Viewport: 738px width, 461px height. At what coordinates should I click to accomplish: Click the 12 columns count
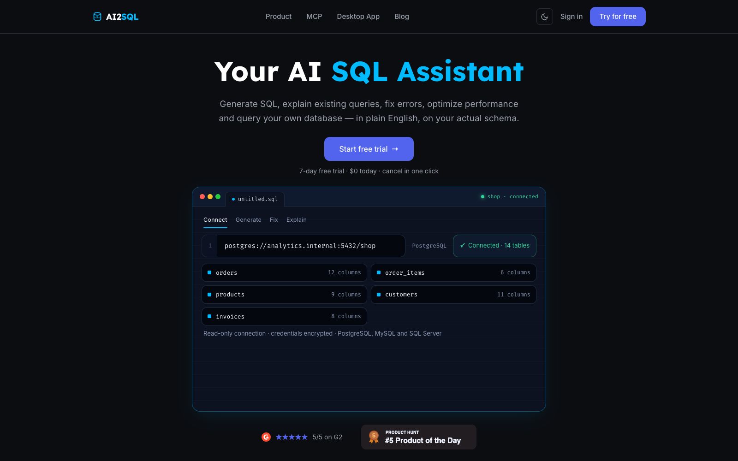[345, 272]
